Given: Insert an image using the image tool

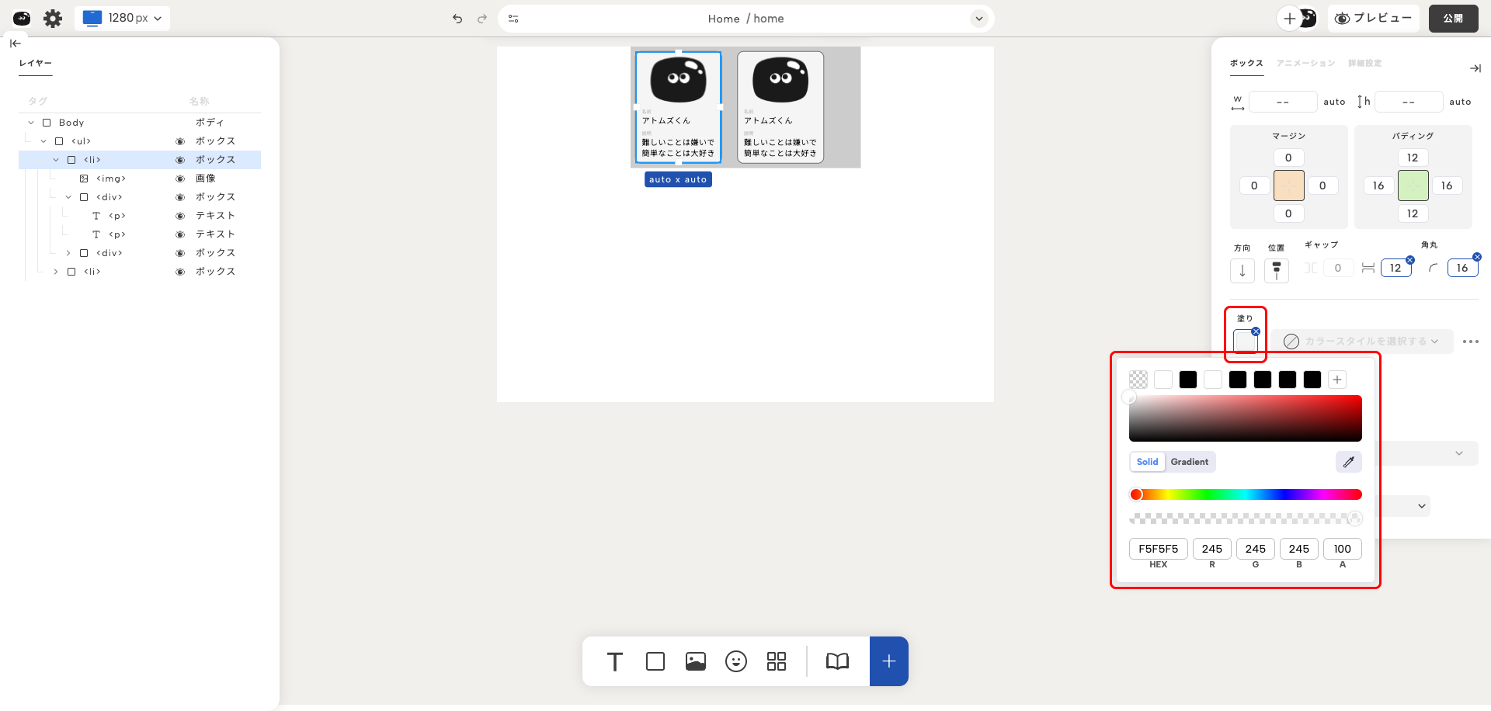Looking at the screenshot, I should pyautogui.click(x=696, y=661).
